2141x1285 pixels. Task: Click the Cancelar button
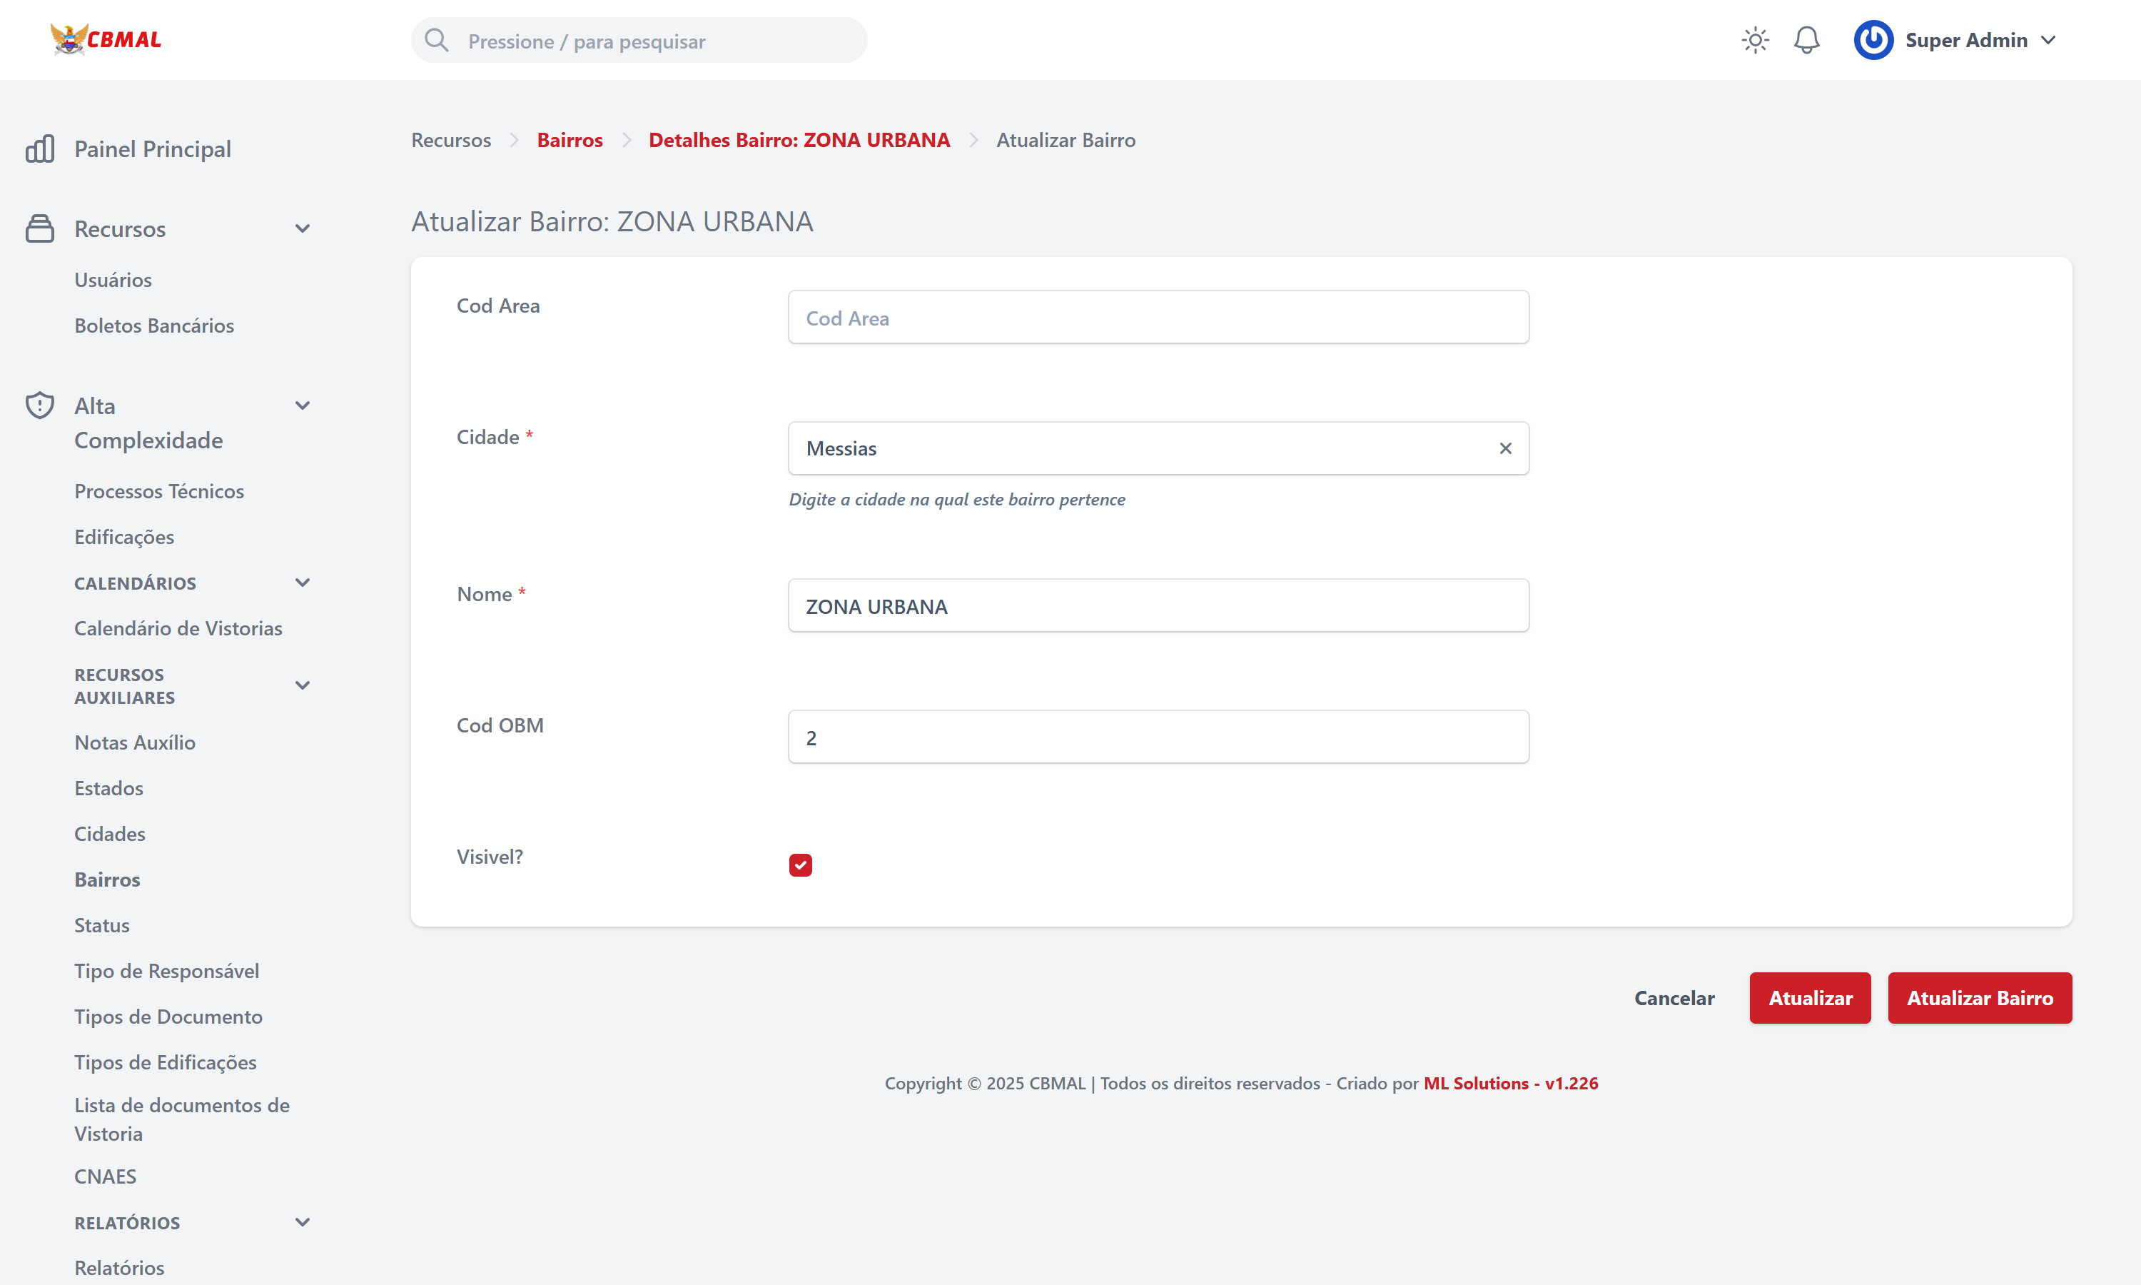pyautogui.click(x=1674, y=999)
